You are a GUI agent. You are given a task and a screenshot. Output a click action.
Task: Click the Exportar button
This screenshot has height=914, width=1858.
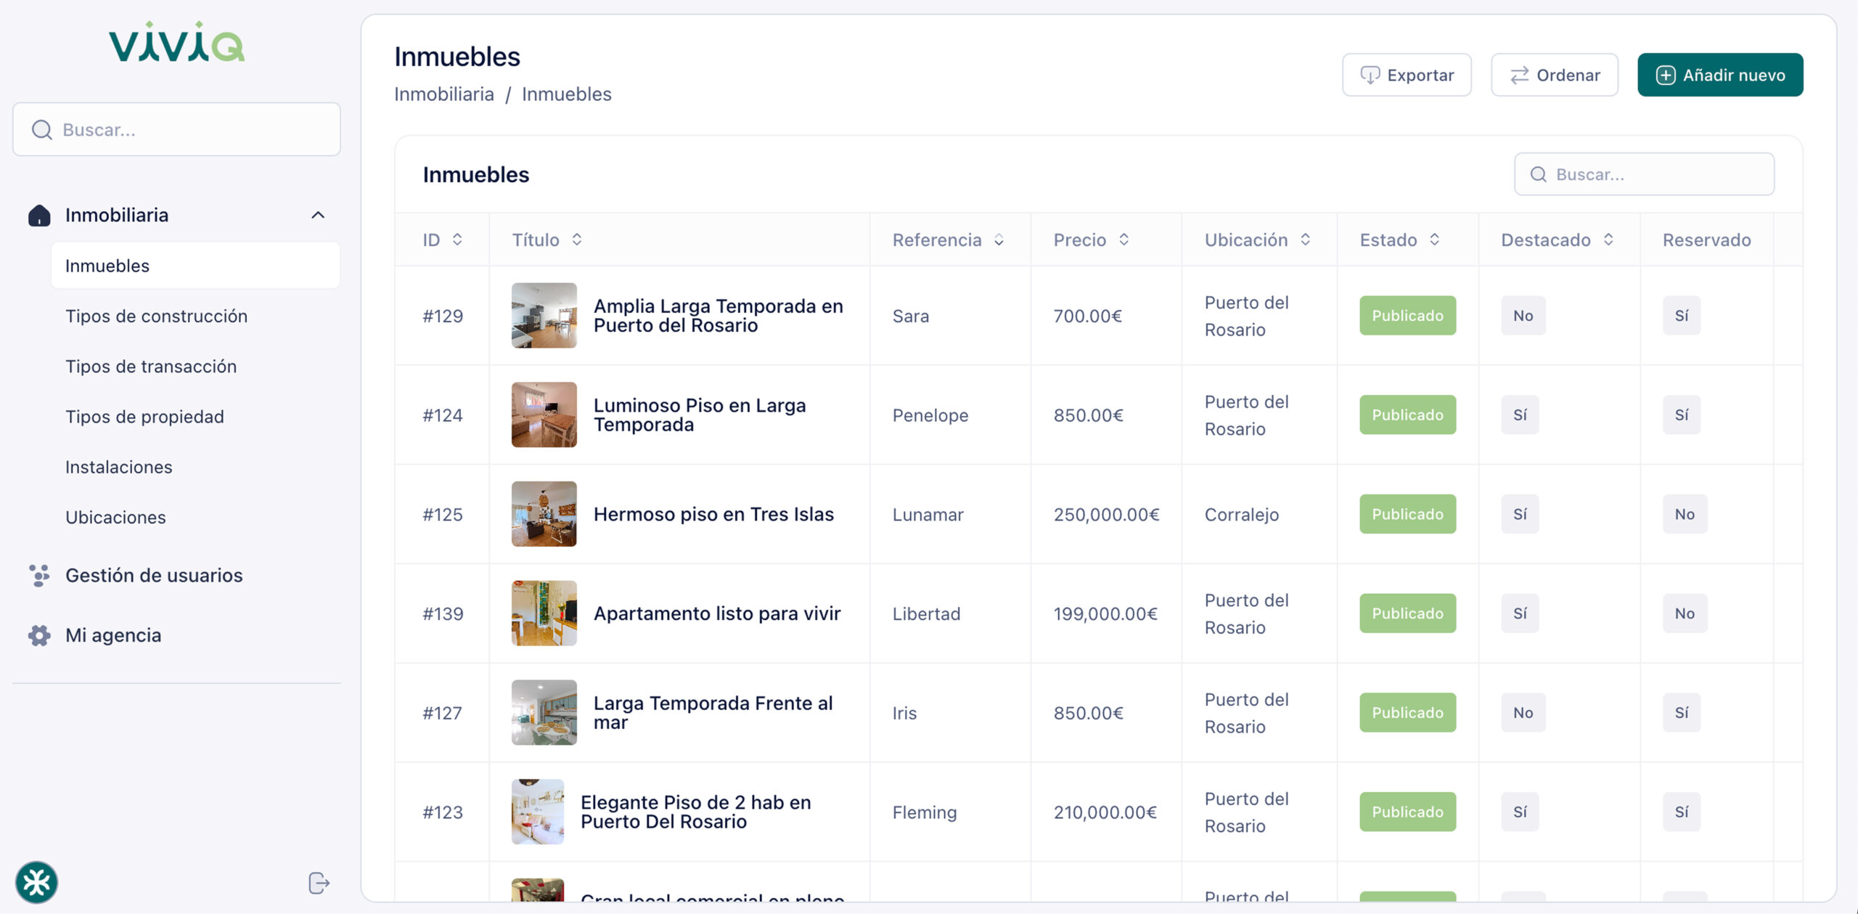click(1406, 75)
